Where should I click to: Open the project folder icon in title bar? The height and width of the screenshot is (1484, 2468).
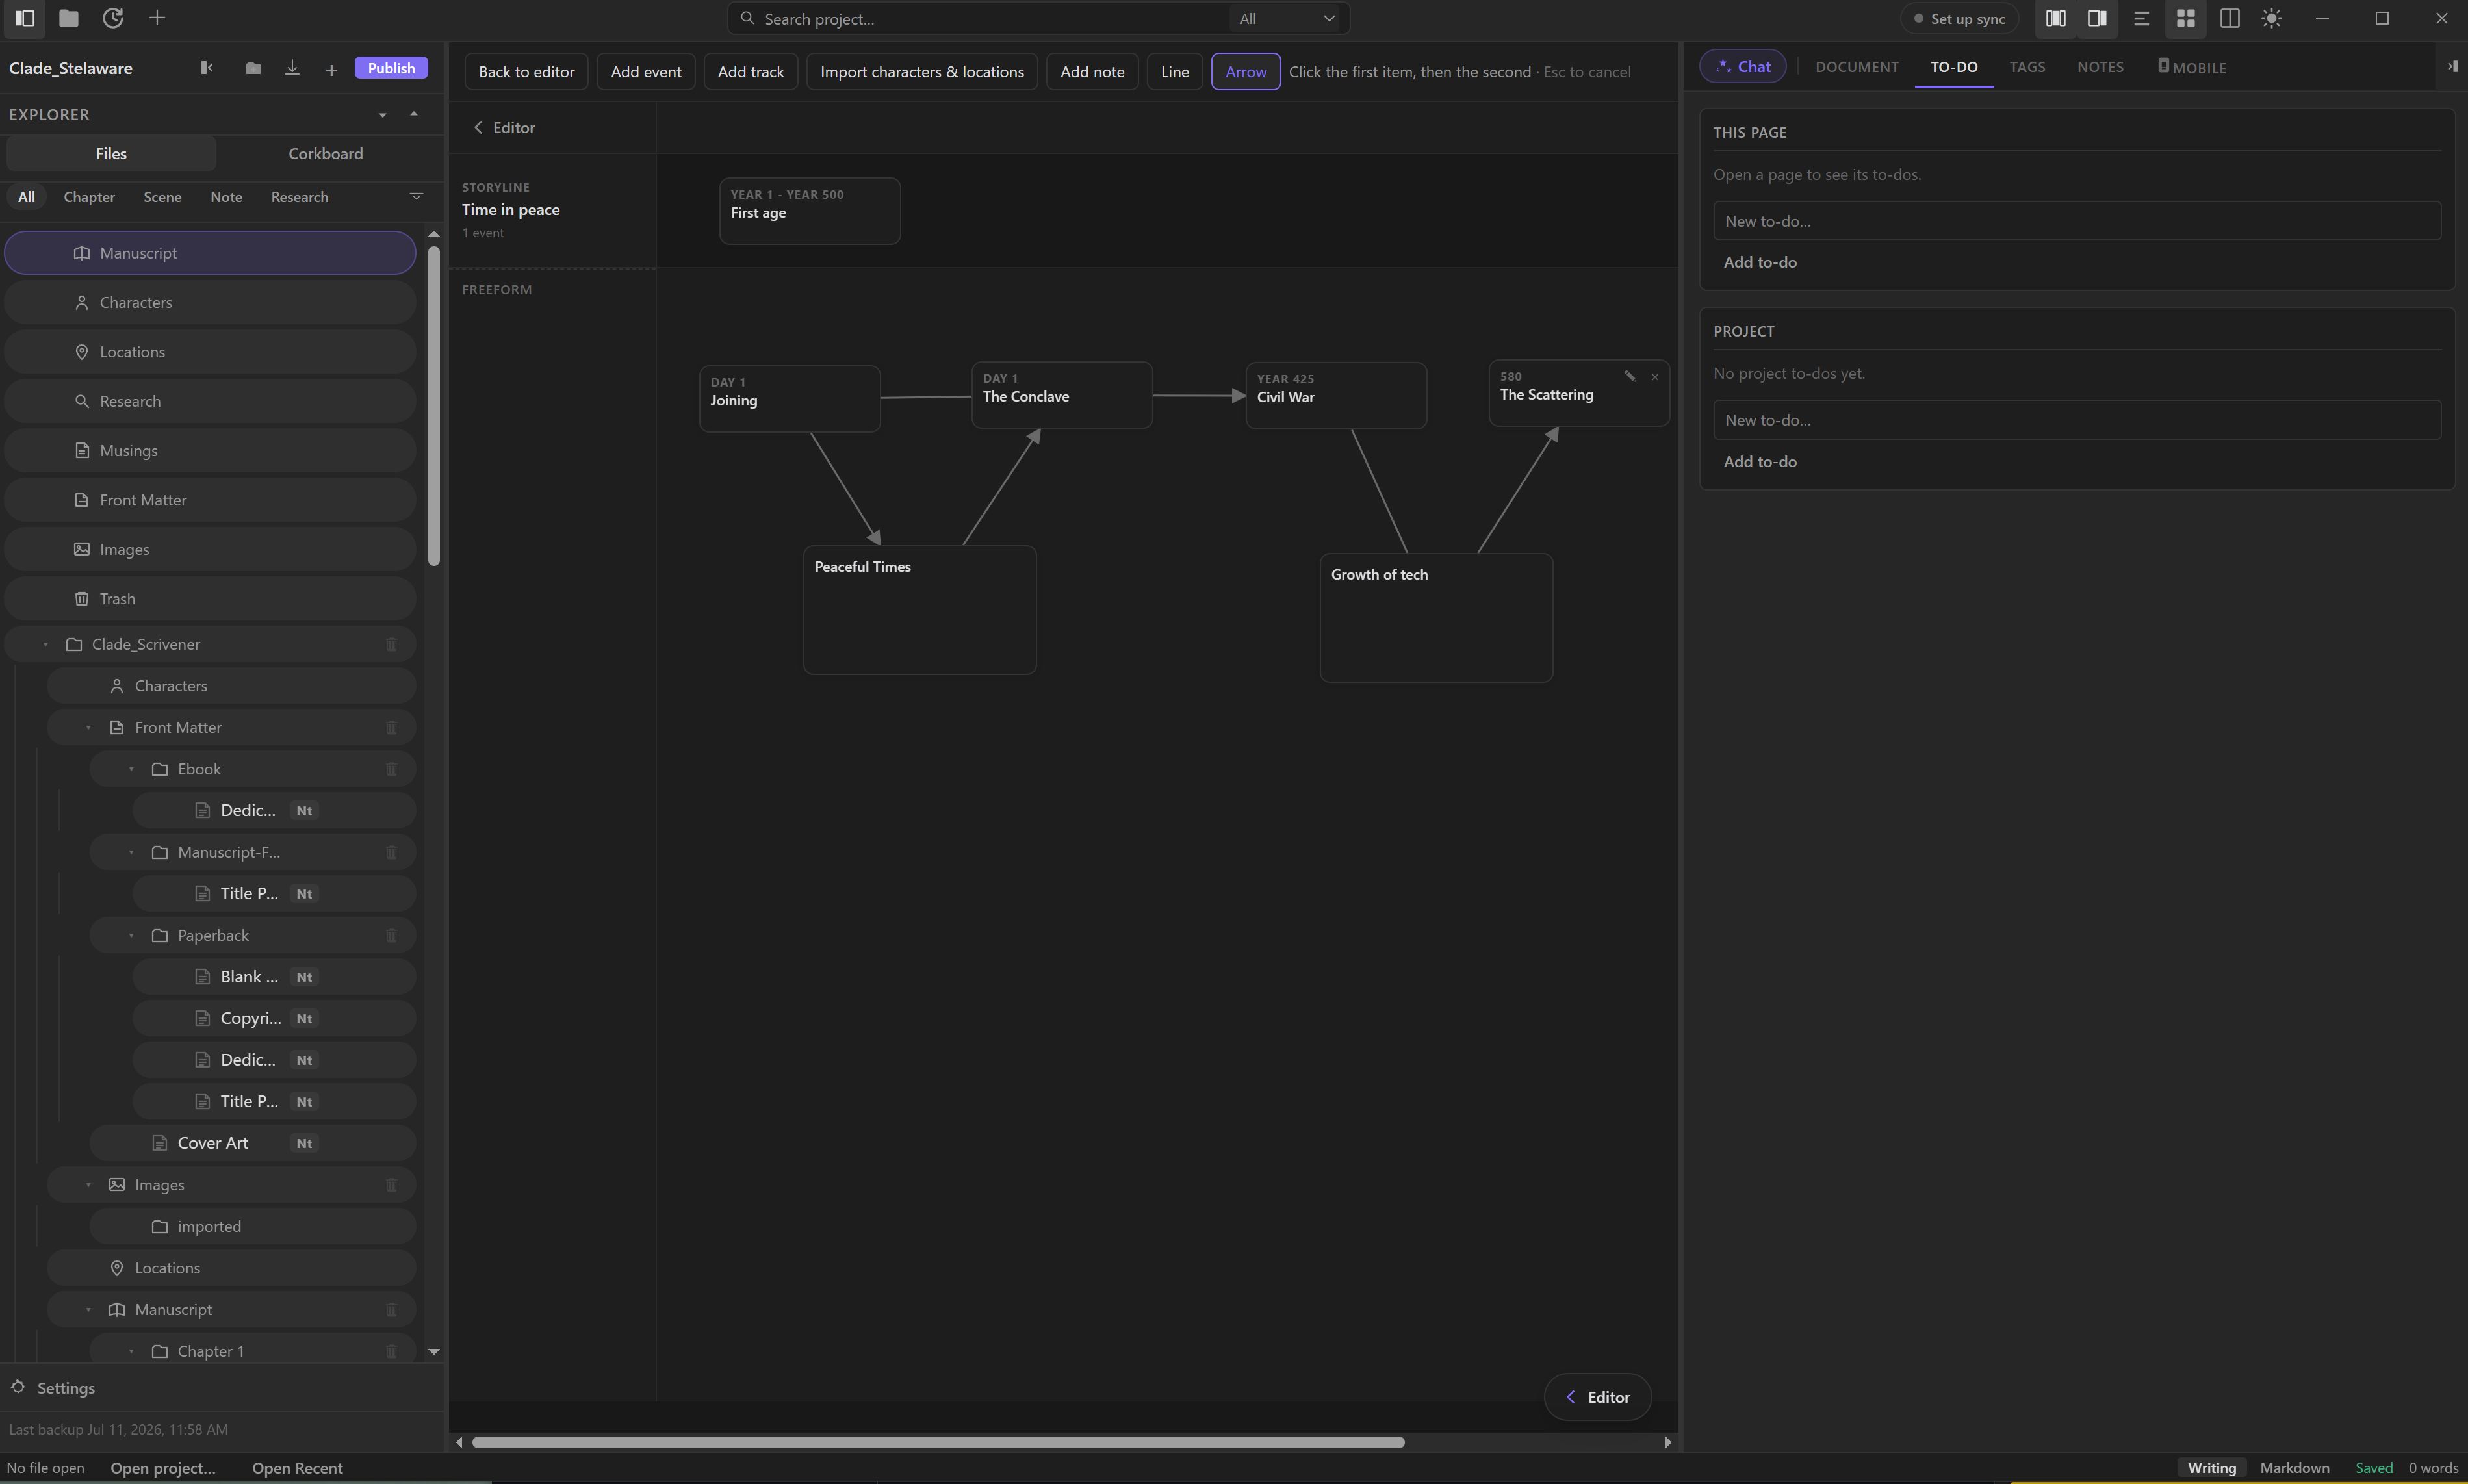(x=69, y=18)
